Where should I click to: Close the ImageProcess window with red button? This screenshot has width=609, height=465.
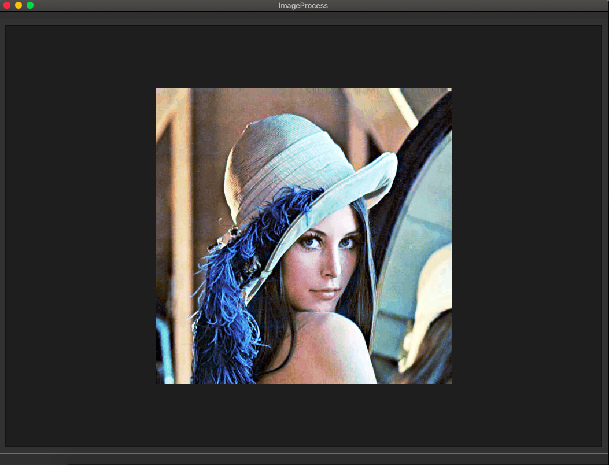click(7, 5)
